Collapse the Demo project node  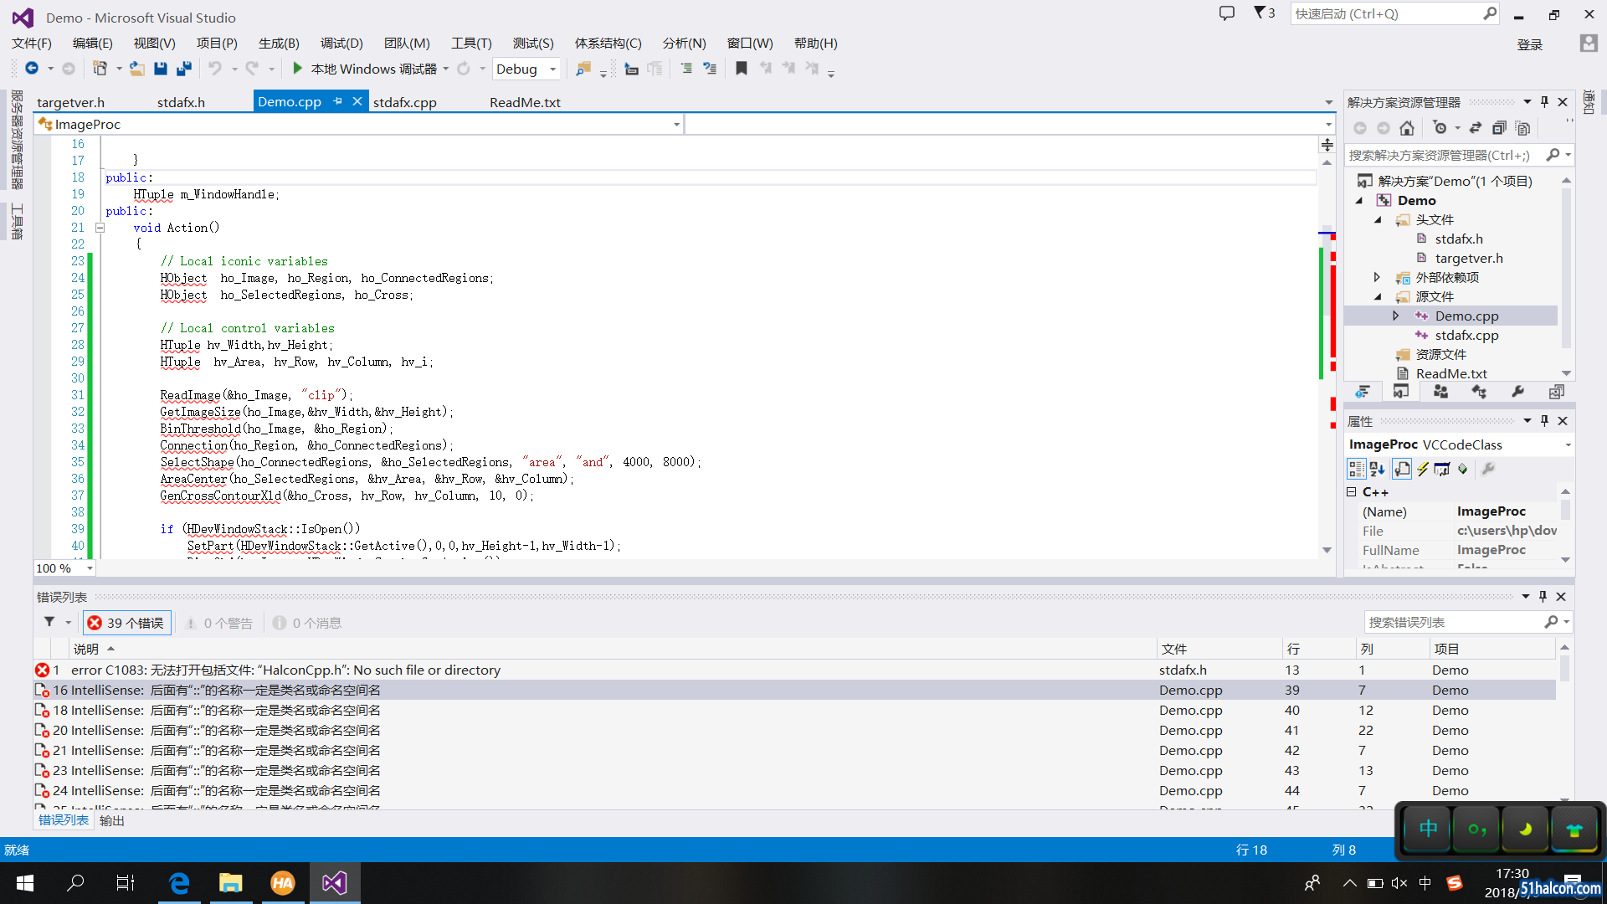[1360, 201]
